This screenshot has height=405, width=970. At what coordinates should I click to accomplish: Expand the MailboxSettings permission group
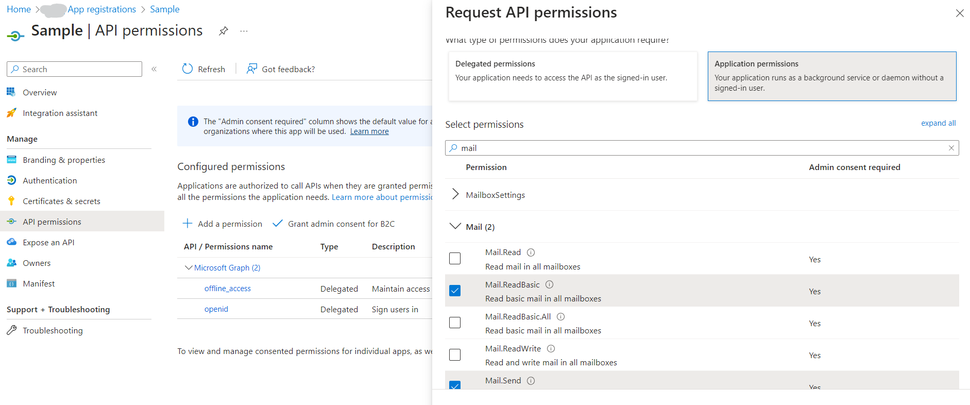tap(455, 194)
